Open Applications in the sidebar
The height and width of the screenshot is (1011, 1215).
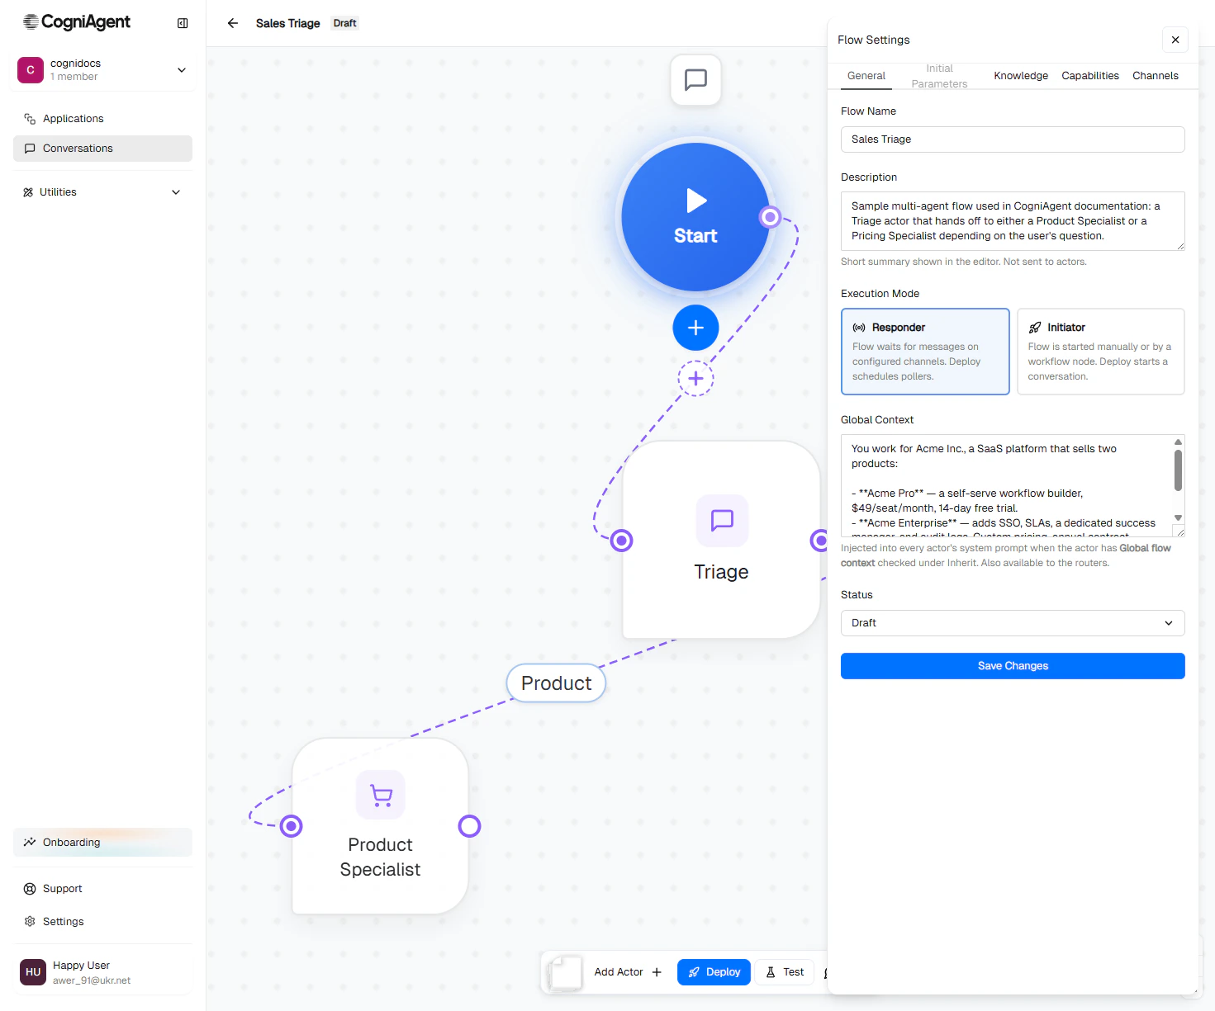102,119
